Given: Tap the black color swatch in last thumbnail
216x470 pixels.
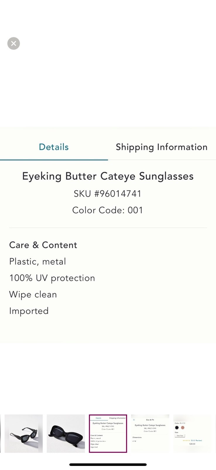Looking at the screenshot, I should tap(177, 427).
